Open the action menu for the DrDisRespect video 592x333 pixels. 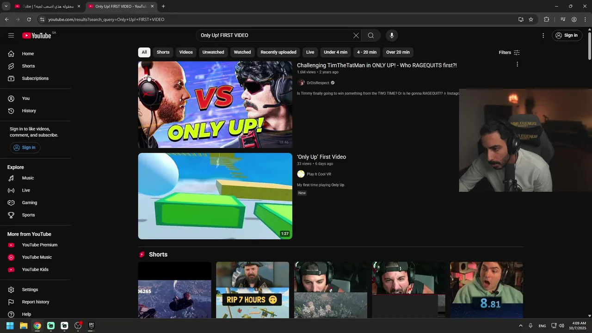click(x=517, y=64)
